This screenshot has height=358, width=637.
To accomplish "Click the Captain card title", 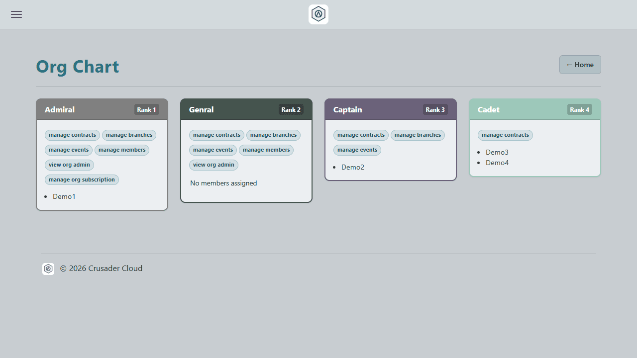I will 347,109.
